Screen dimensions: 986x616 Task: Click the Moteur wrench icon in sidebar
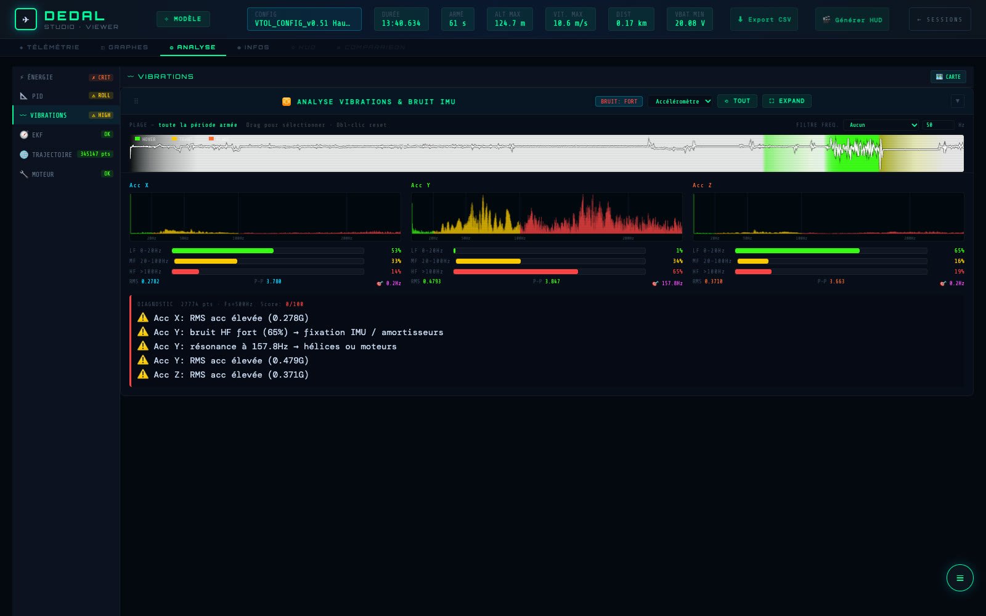(23, 174)
